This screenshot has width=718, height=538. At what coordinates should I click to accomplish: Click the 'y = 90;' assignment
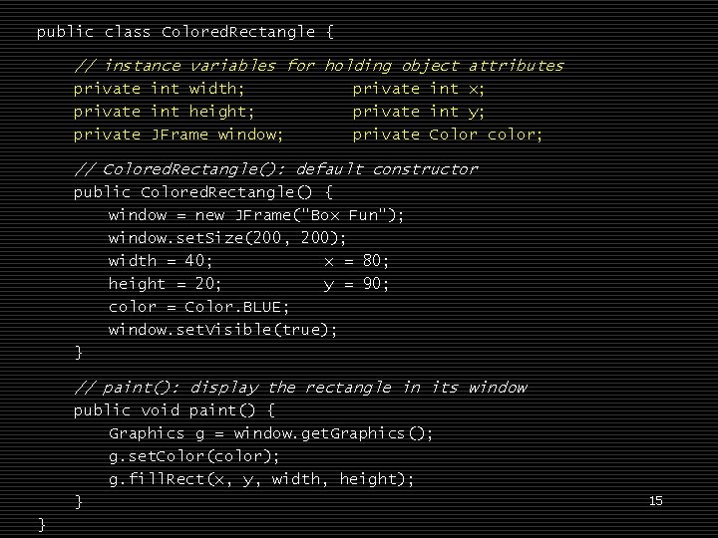tap(356, 284)
